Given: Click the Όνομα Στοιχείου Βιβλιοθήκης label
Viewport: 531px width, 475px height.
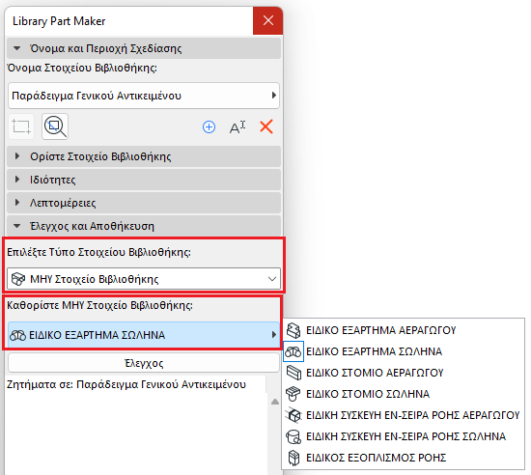Looking at the screenshot, I should [82, 68].
